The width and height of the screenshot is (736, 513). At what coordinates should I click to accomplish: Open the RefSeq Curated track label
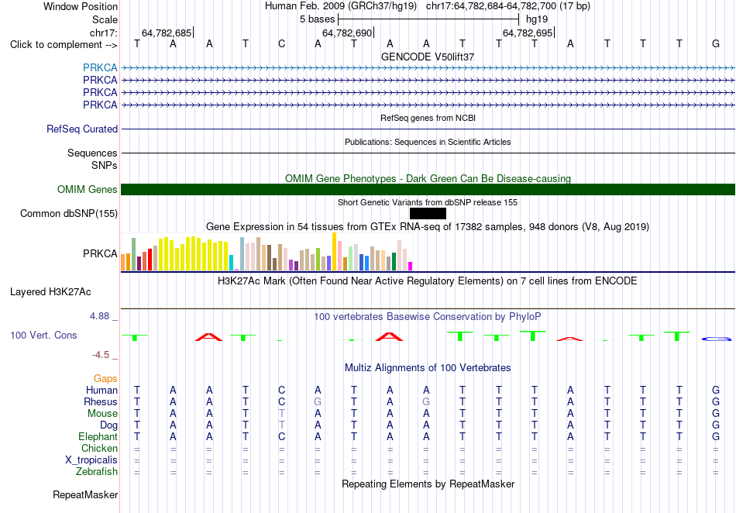81,129
